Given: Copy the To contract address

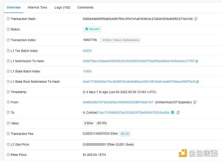Looking at the screenshot, I should click(178, 112).
